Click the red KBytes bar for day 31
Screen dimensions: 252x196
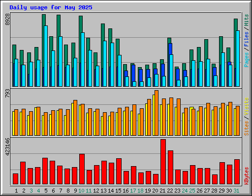pos(237,172)
